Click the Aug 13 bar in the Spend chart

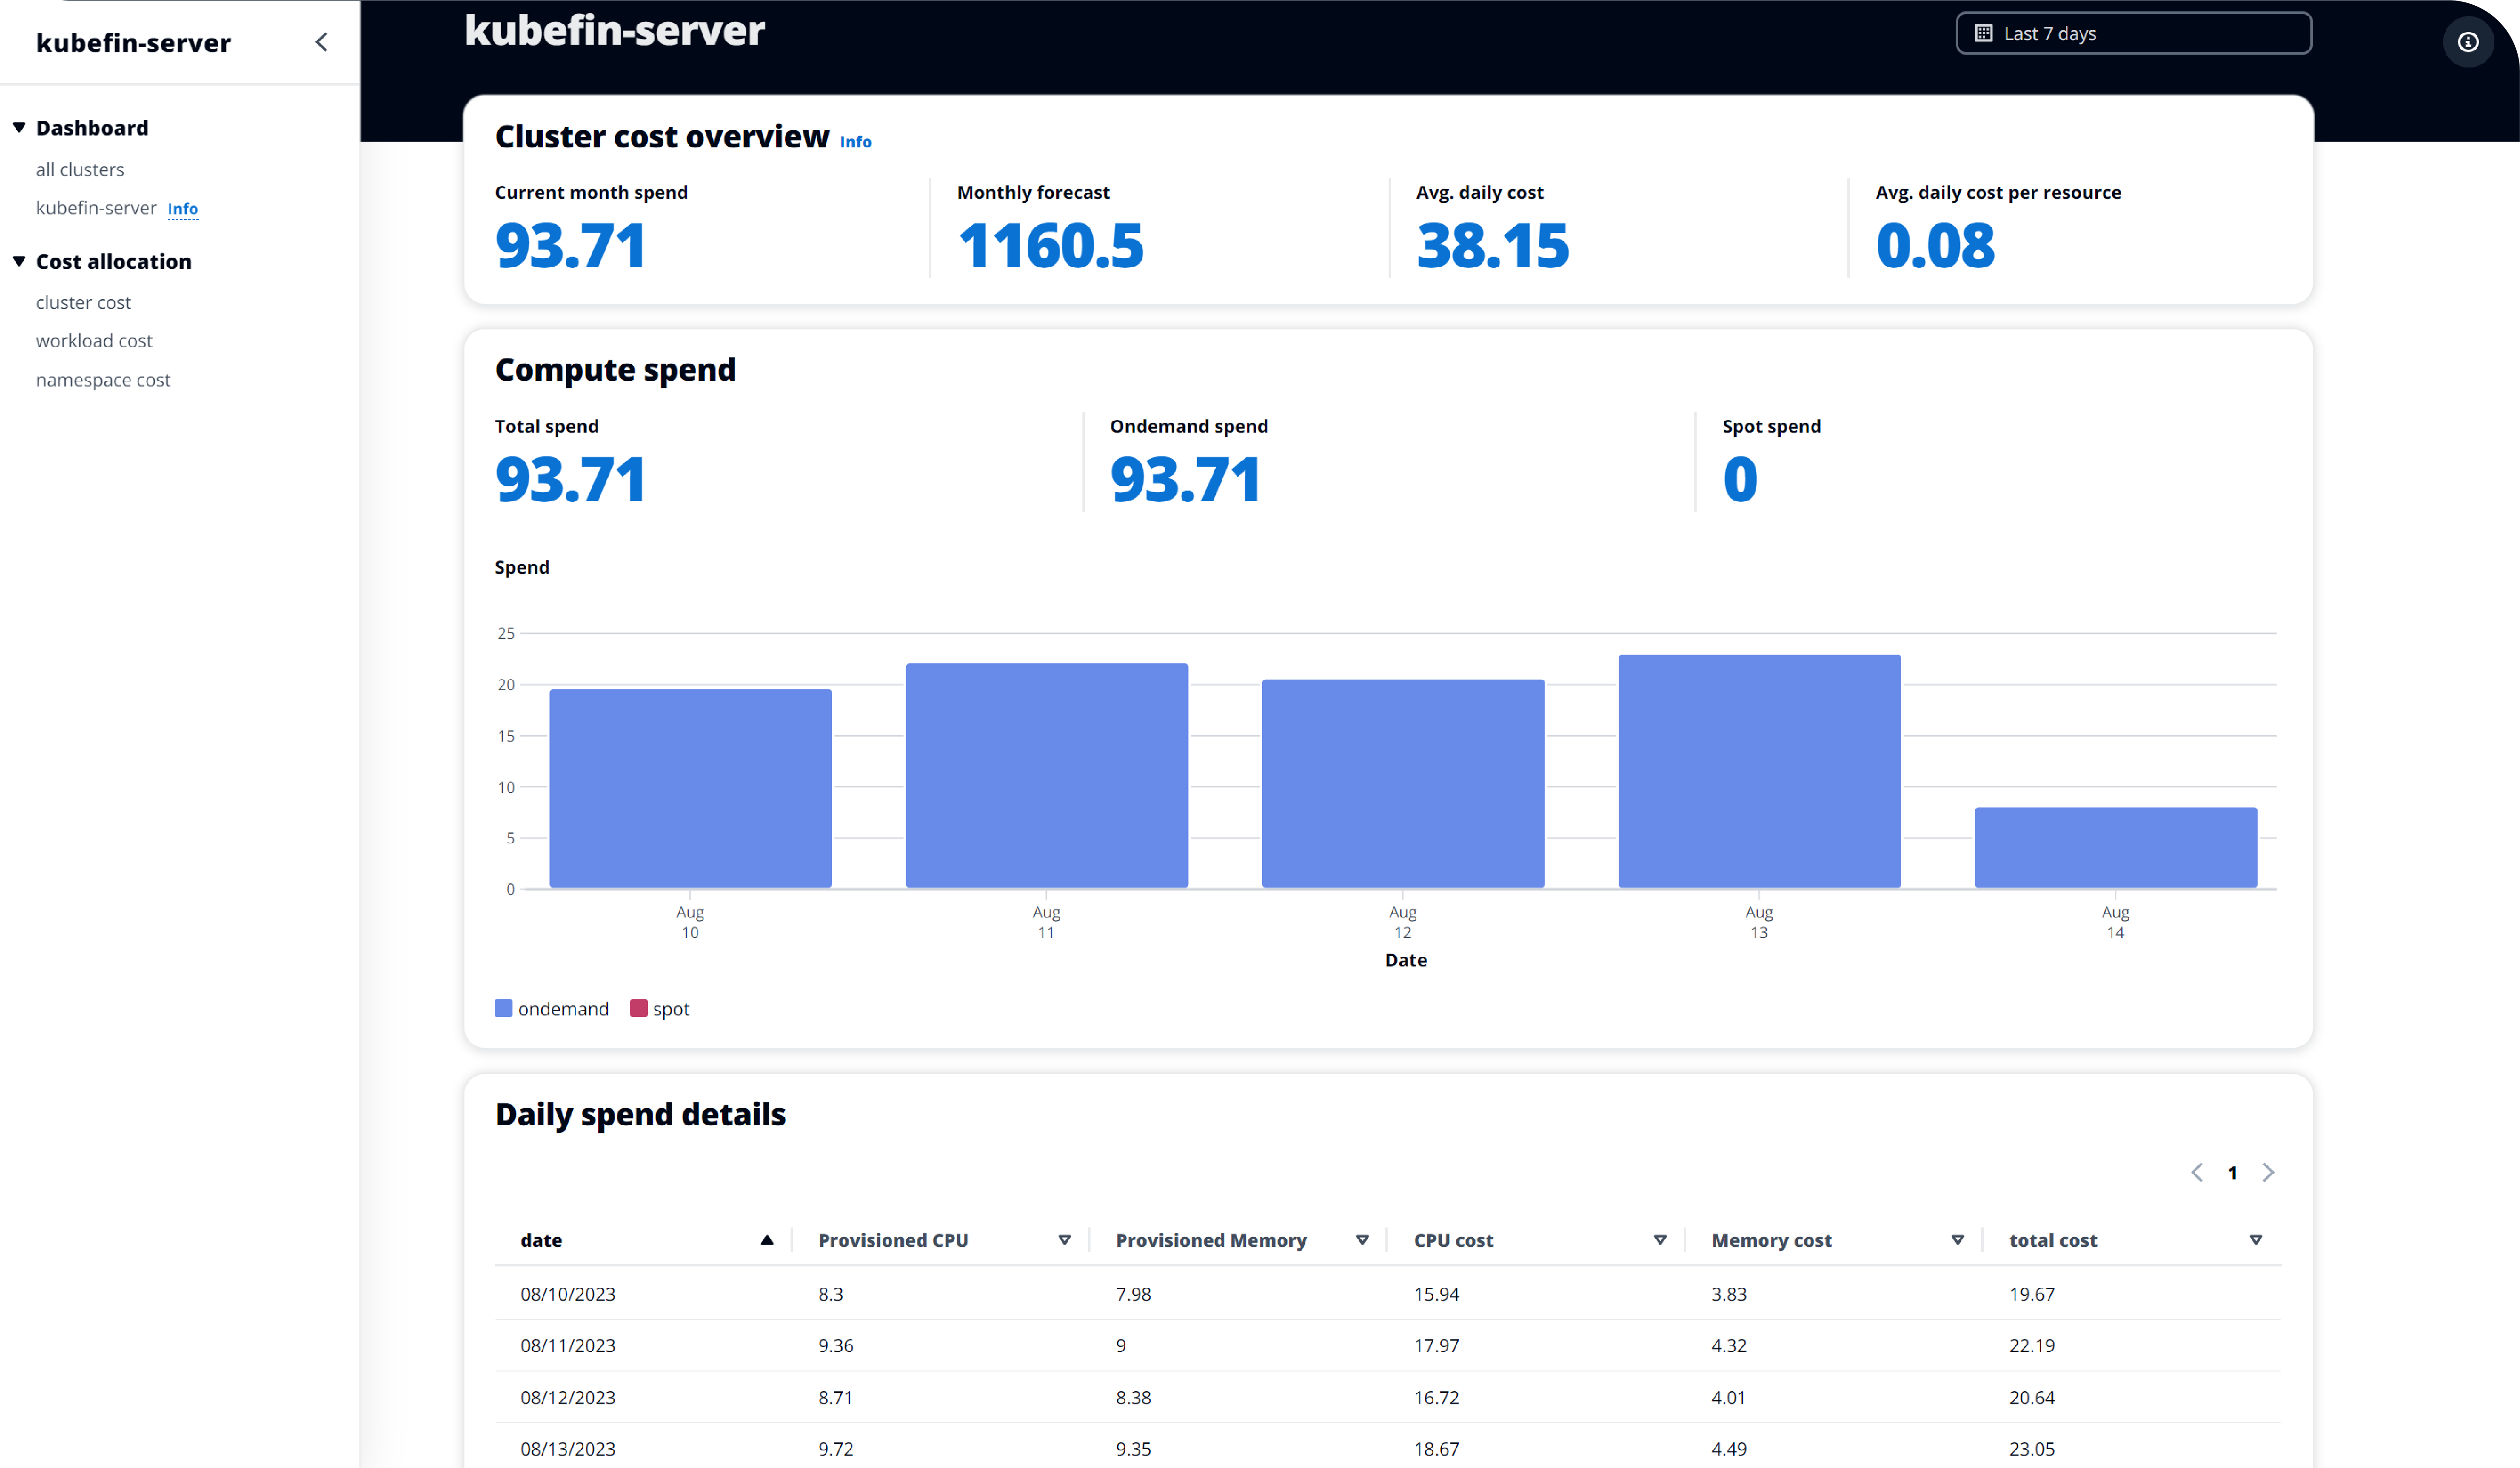[x=1759, y=771]
